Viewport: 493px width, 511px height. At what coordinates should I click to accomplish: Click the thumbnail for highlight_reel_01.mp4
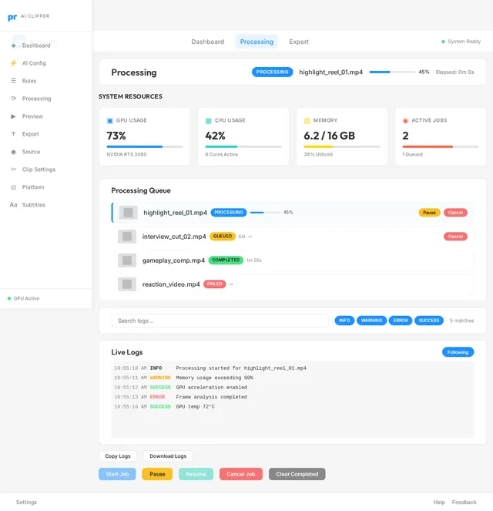129,213
